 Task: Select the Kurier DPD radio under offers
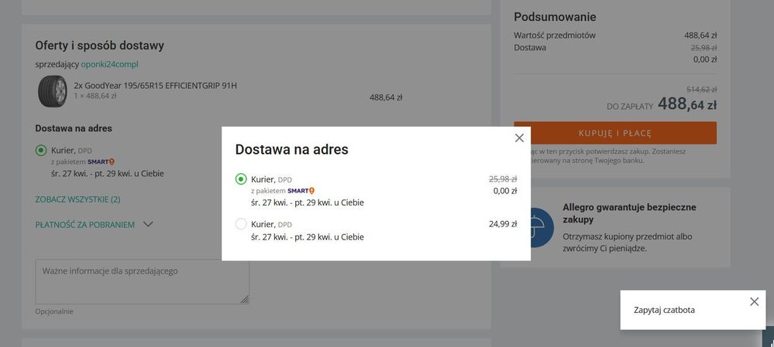[x=41, y=151]
